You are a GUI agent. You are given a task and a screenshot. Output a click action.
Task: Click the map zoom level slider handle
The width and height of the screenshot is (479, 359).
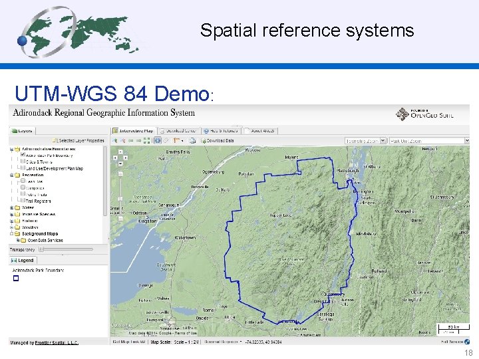click(x=120, y=199)
